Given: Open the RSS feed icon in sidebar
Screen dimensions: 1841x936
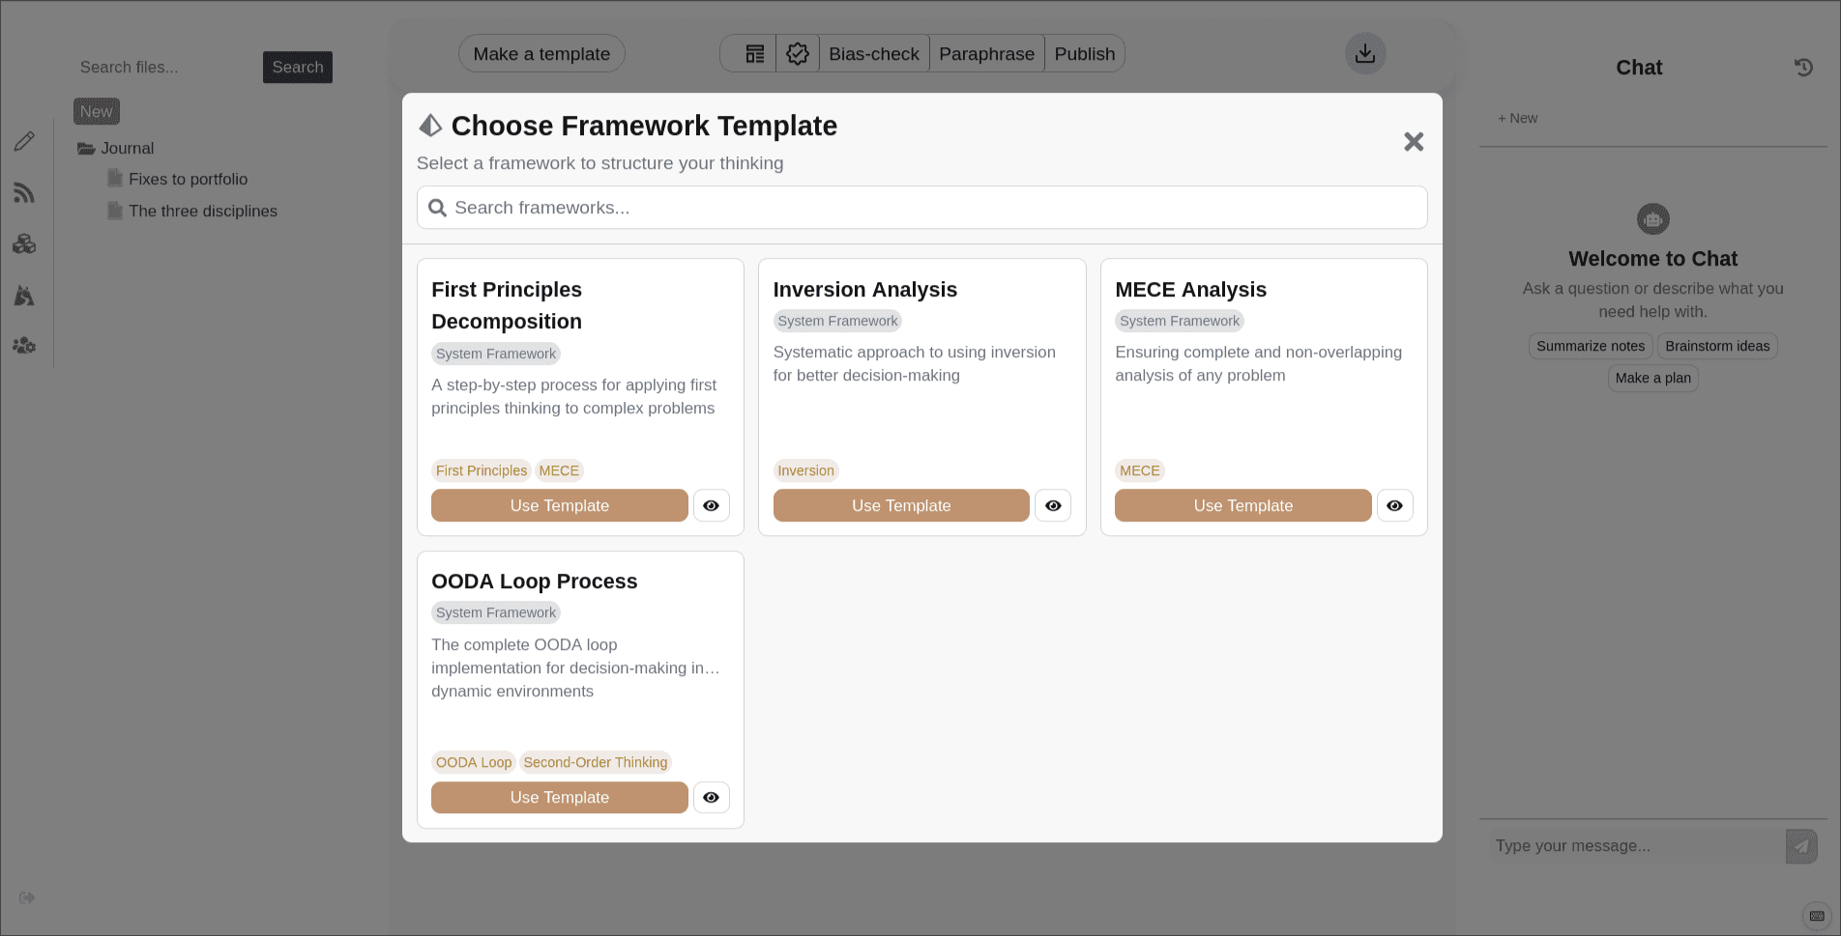Looking at the screenshot, I should [24, 193].
